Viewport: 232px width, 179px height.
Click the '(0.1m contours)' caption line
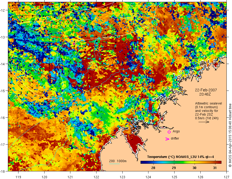click(x=206, y=107)
